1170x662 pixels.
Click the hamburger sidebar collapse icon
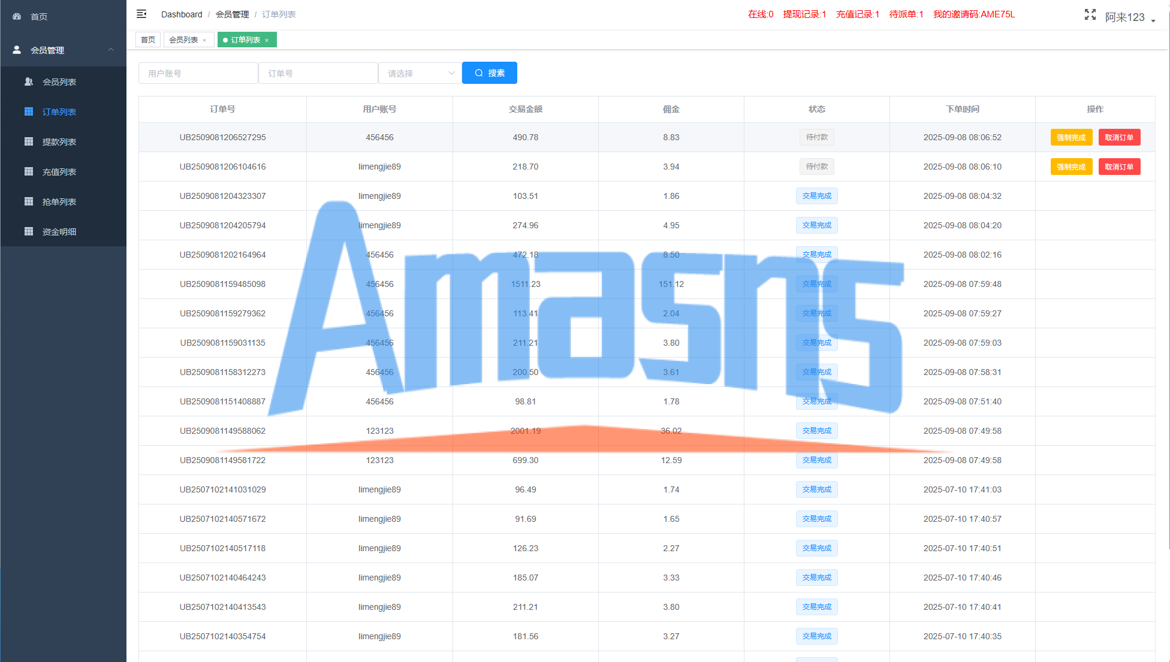[141, 14]
